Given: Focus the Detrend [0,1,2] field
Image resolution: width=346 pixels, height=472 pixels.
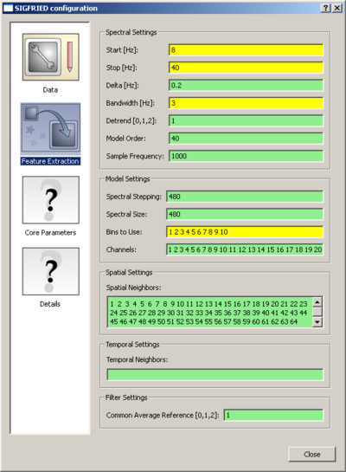Looking at the screenshot, I should click(x=246, y=120).
